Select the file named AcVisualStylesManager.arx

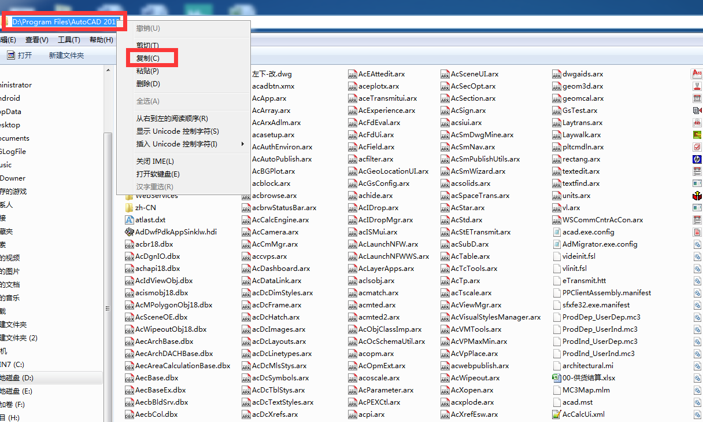(x=495, y=317)
